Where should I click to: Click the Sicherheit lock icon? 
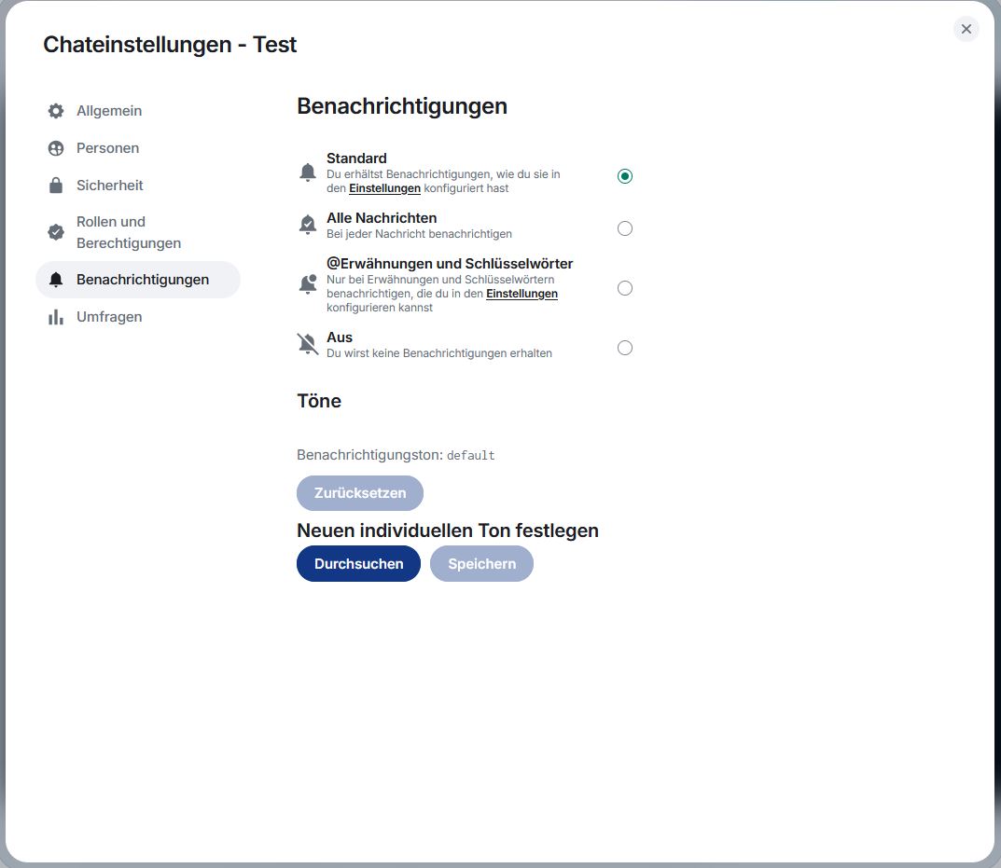pos(56,186)
